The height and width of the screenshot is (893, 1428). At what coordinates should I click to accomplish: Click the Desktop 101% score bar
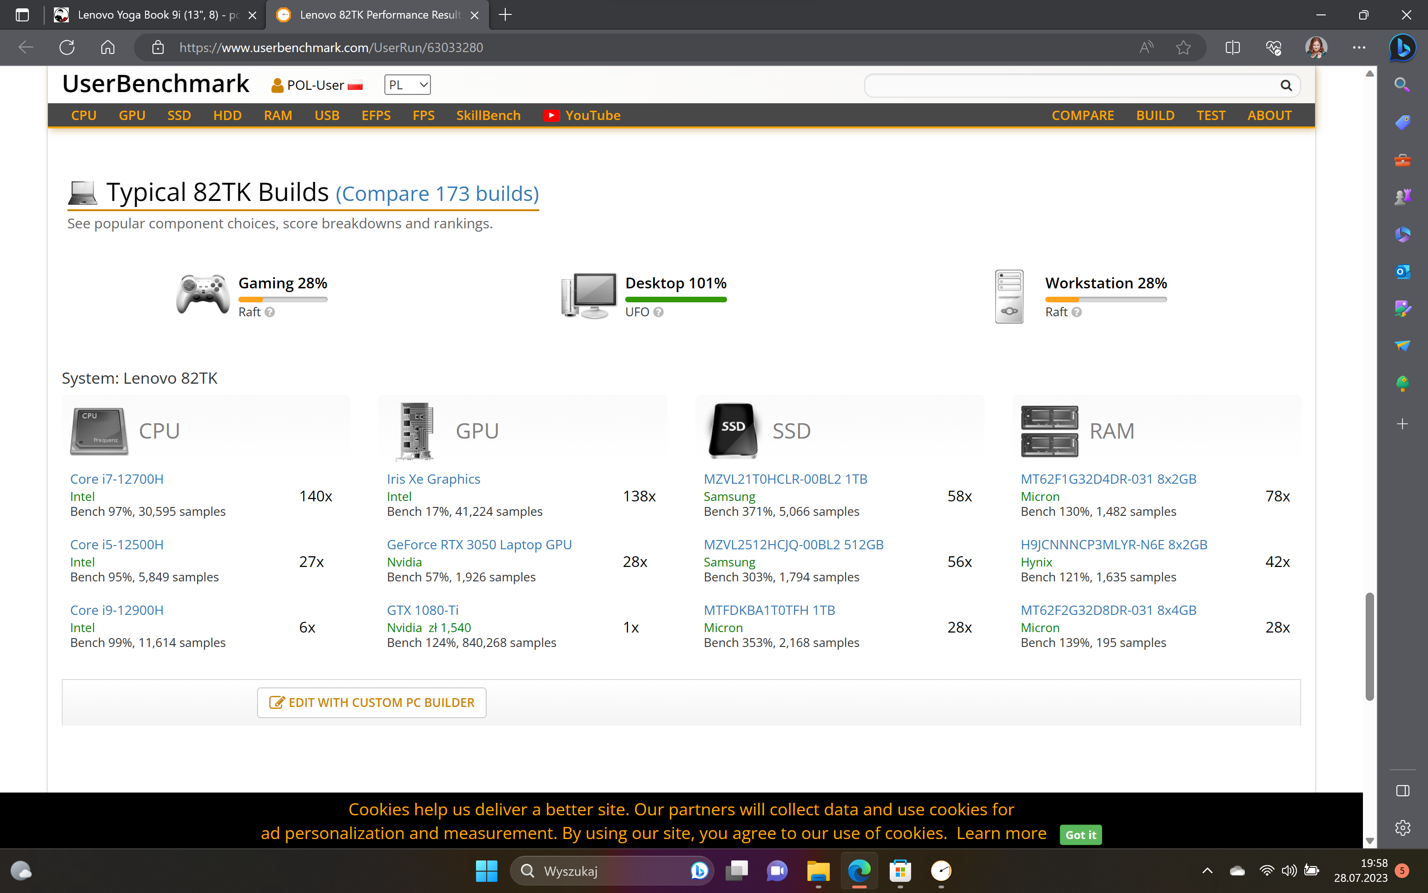(x=675, y=300)
